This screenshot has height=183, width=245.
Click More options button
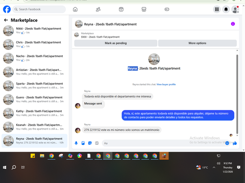[197, 43]
